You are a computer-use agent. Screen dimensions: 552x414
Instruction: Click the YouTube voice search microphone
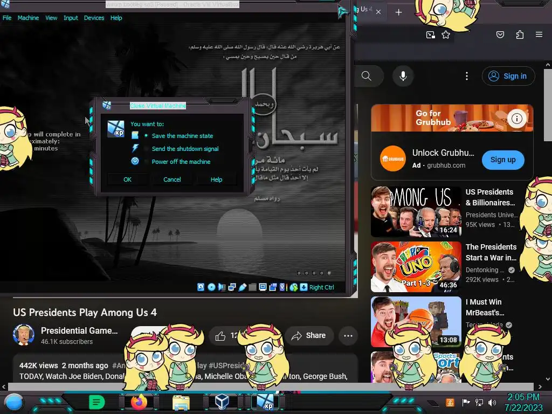pos(403,76)
